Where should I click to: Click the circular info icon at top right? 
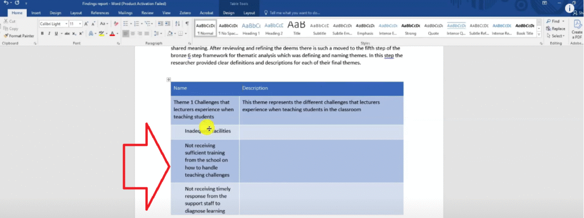point(570,8)
